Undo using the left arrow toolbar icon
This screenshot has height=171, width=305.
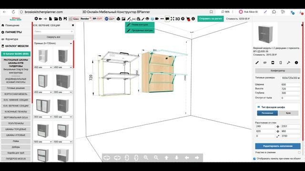41,19
